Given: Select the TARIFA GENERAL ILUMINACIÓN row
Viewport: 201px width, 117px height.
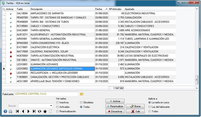Looking at the screenshot, I should point(89,39).
